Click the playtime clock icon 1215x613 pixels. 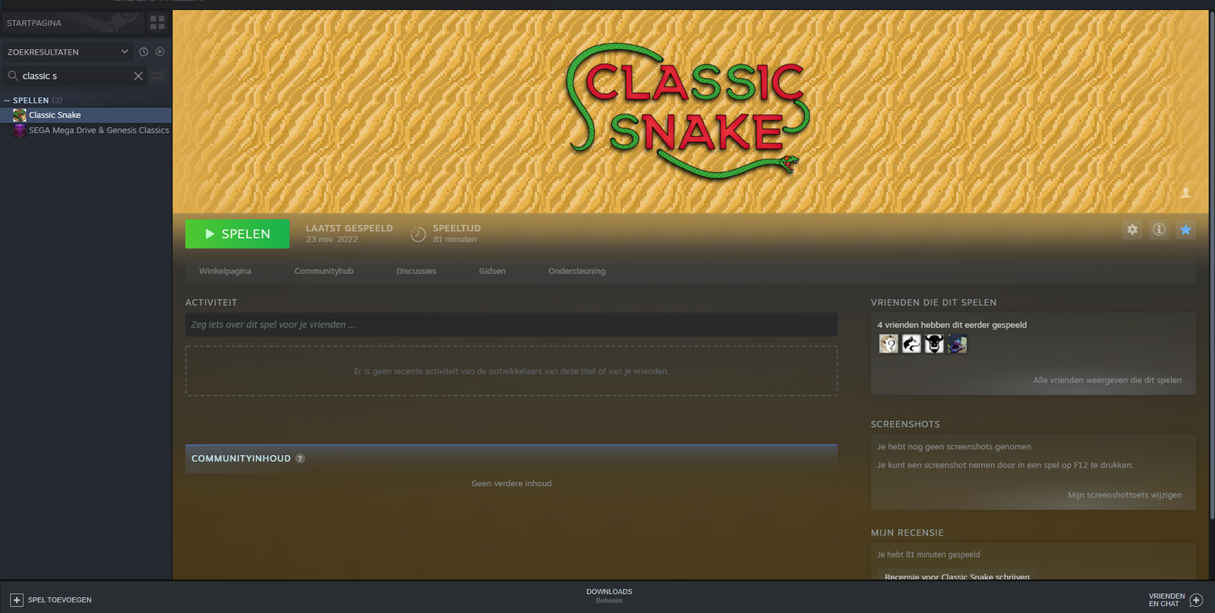coord(418,234)
